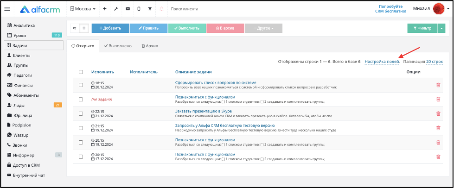Toggle the select-all checkbox in table header
Viewport: 454px width, 188px height.
[81, 72]
